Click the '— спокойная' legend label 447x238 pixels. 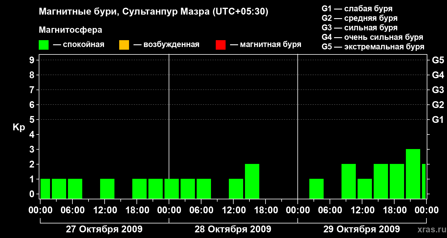(x=79, y=45)
